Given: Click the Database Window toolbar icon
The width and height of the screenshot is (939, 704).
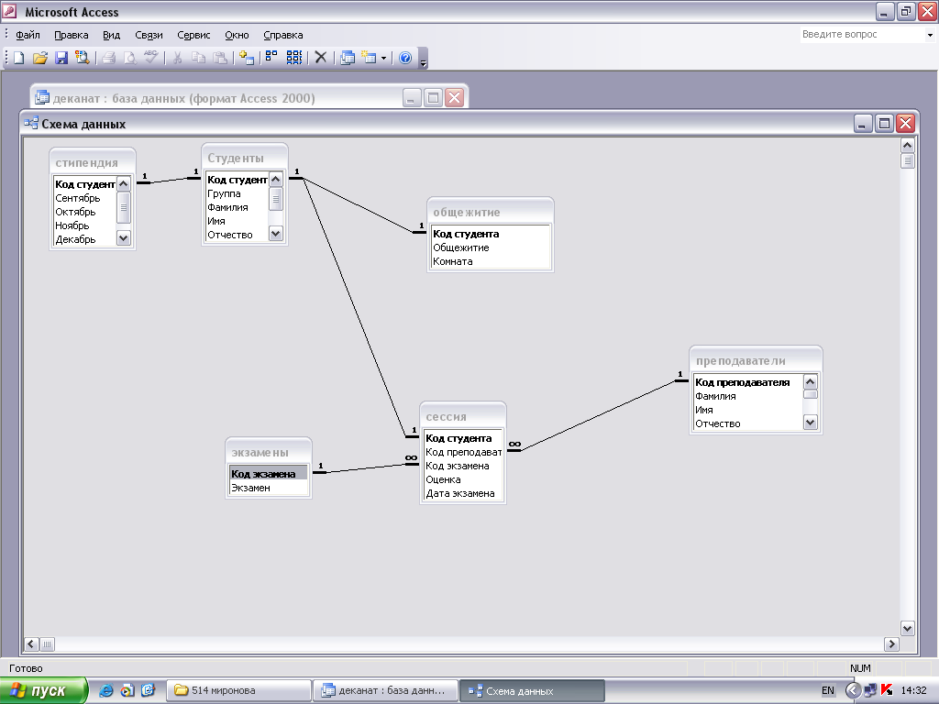Looking at the screenshot, I should click(x=348, y=58).
